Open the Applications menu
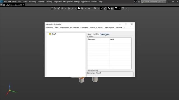 [x=86, y=2]
